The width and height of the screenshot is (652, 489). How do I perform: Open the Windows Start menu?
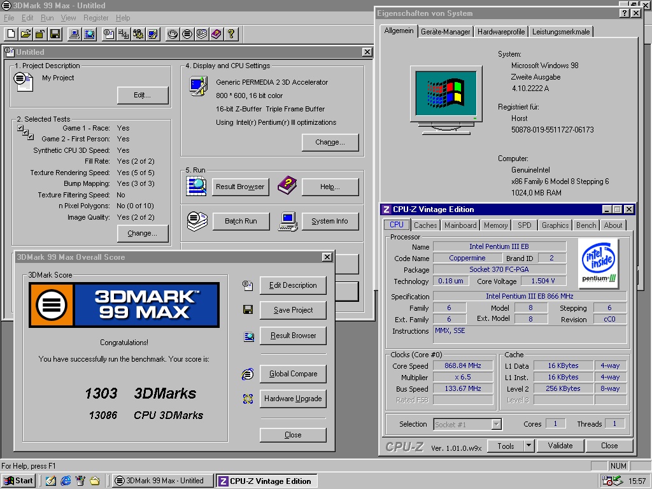tap(18, 481)
